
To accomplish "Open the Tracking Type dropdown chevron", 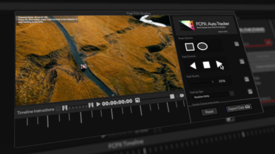I will [232, 93].
